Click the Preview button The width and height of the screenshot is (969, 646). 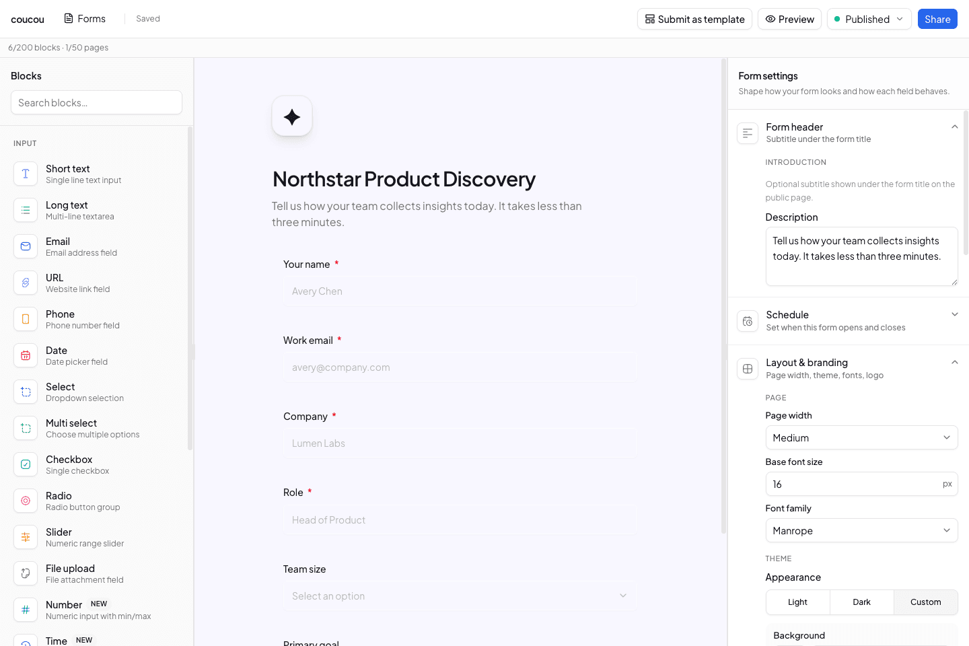click(x=789, y=19)
